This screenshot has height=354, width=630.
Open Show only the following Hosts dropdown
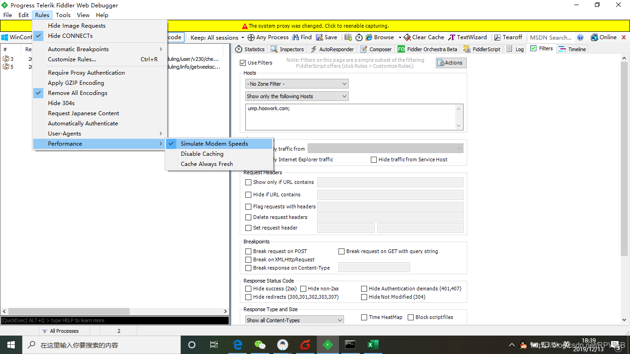pyautogui.click(x=297, y=96)
